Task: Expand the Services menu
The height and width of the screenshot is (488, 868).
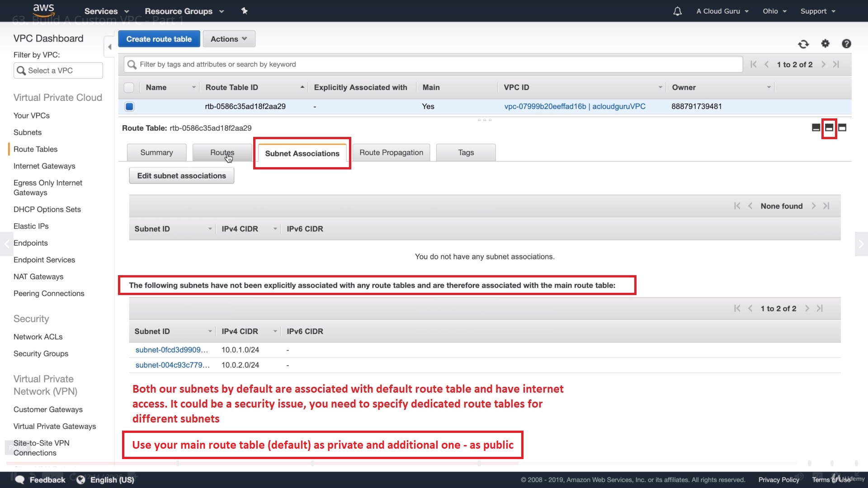Action: pos(106,11)
